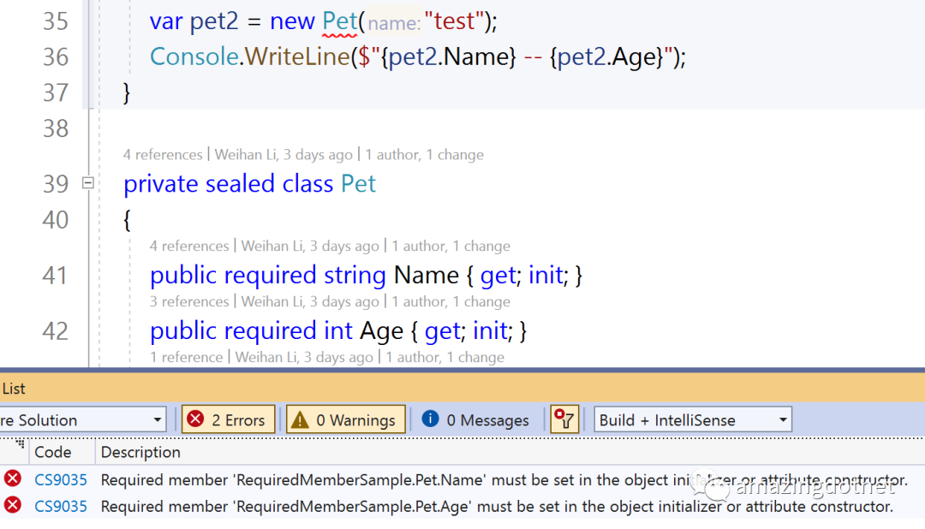Click the error icon for Pet.Age row
Image resolution: width=925 pixels, height=529 pixels.
pos(12,506)
